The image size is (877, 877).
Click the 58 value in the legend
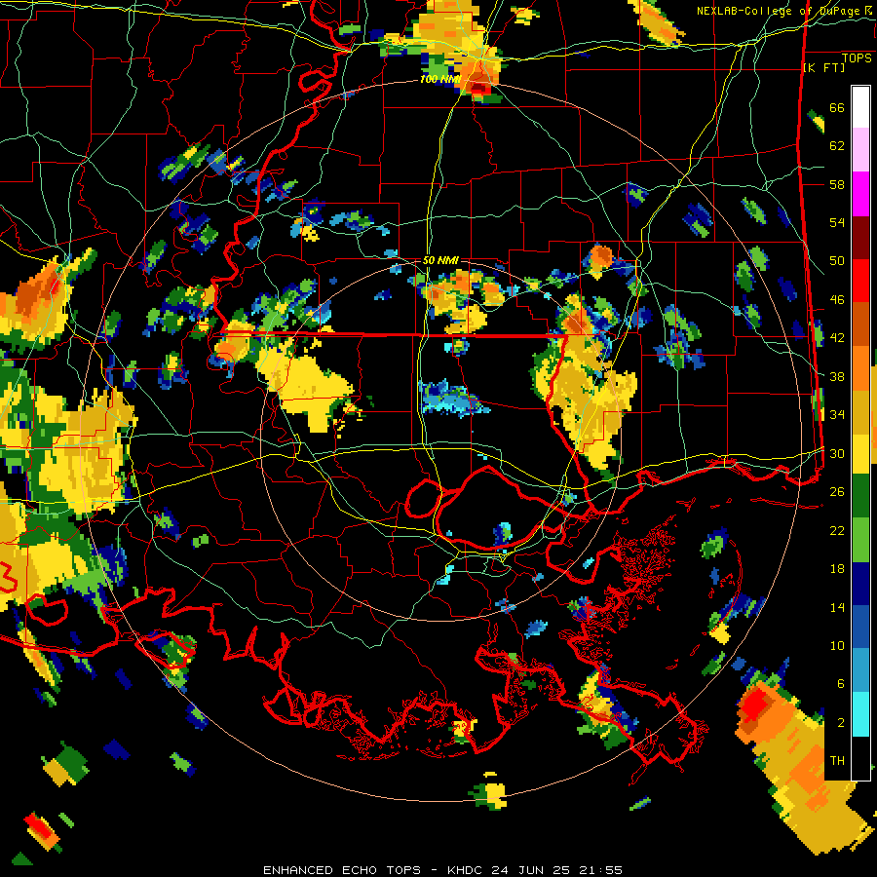click(837, 184)
